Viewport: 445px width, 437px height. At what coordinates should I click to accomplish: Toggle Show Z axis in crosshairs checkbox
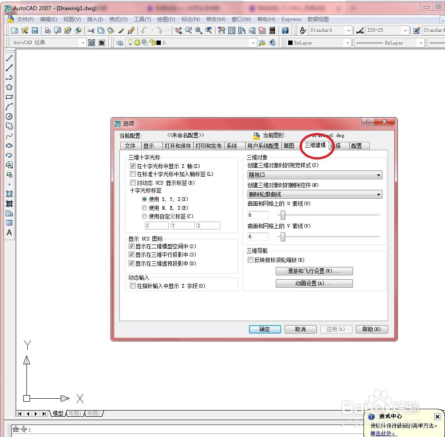click(x=133, y=166)
